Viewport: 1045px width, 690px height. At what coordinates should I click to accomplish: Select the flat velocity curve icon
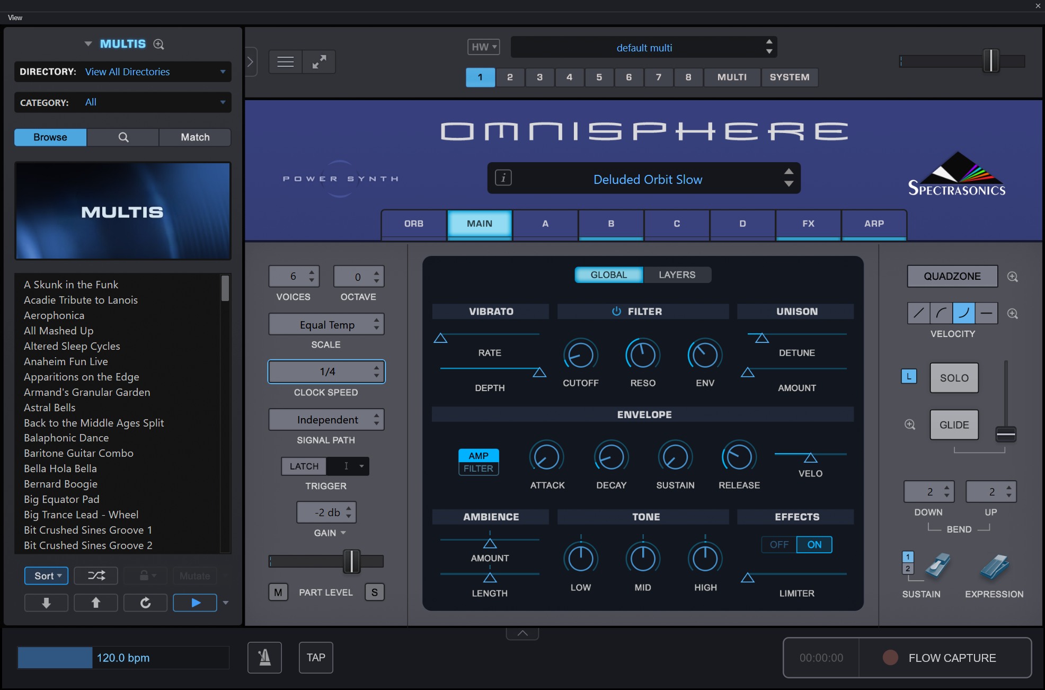coord(987,313)
